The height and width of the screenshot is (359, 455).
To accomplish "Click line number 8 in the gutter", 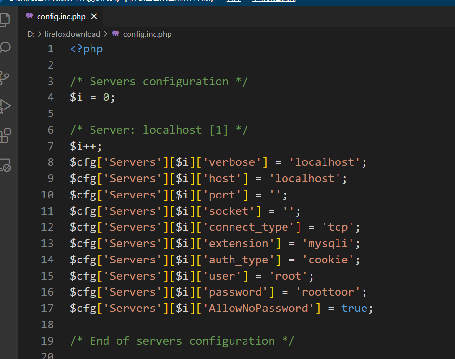I will pyautogui.click(x=51, y=162).
